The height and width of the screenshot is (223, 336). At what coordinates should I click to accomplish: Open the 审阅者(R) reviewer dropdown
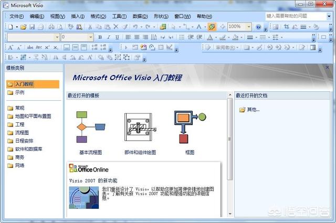pos(227,47)
